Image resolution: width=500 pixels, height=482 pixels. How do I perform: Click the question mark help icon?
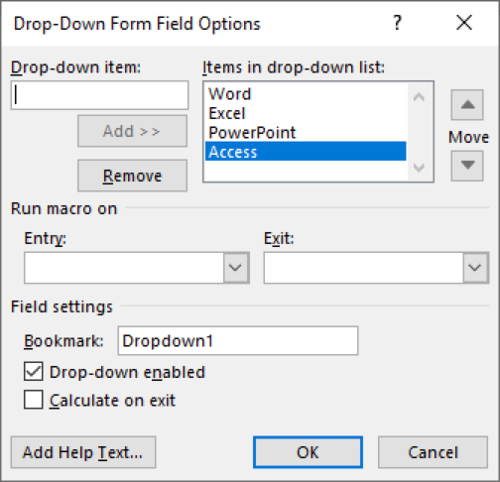click(x=397, y=23)
